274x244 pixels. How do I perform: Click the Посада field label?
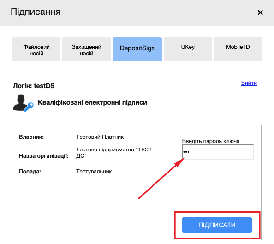[x=30, y=172]
